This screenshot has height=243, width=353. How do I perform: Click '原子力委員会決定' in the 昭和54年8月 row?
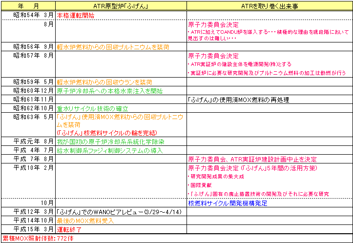click(x=213, y=24)
